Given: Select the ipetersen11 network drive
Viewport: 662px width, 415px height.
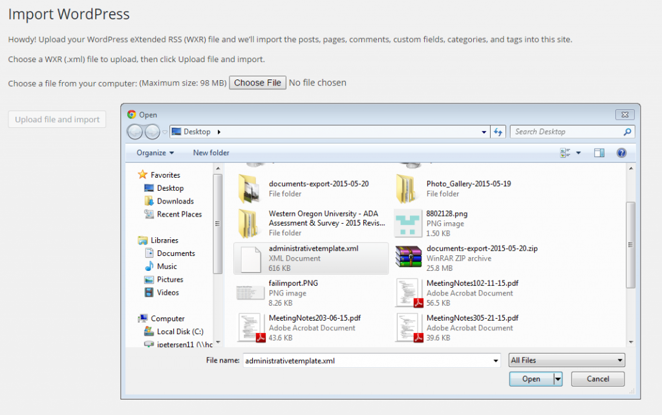Looking at the screenshot, I should tap(184, 344).
